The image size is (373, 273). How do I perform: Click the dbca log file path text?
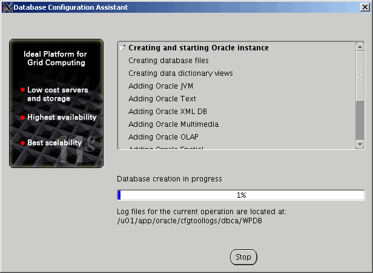point(189,220)
